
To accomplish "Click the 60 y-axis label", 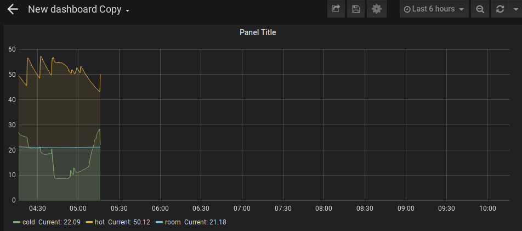I will [12, 50].
